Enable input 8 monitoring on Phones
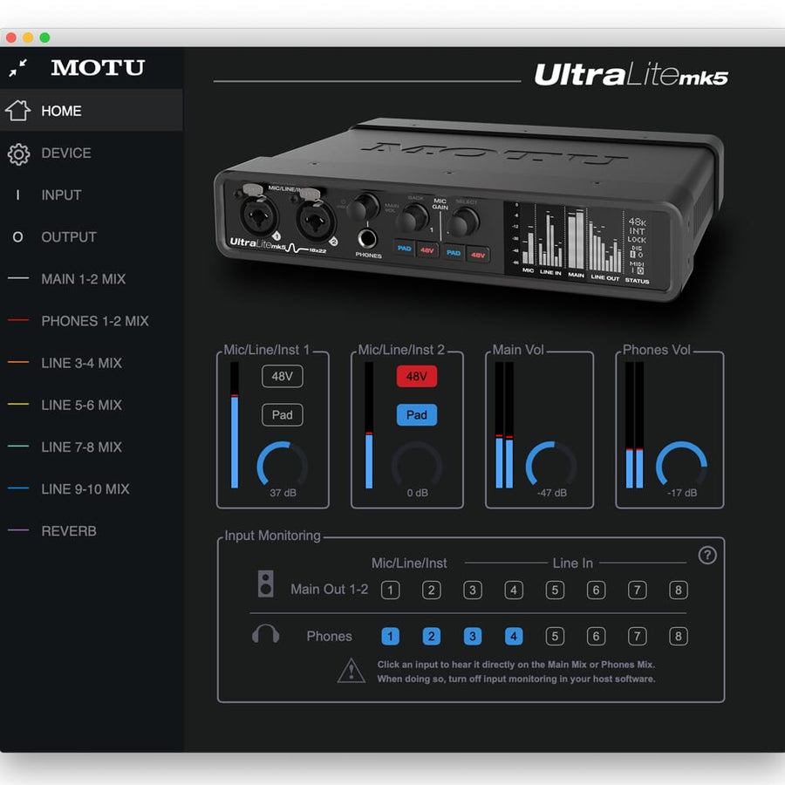 [x=679, y=637]
